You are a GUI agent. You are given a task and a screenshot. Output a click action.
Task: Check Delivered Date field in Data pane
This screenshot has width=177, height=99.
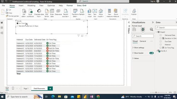(x=161, y=35)
